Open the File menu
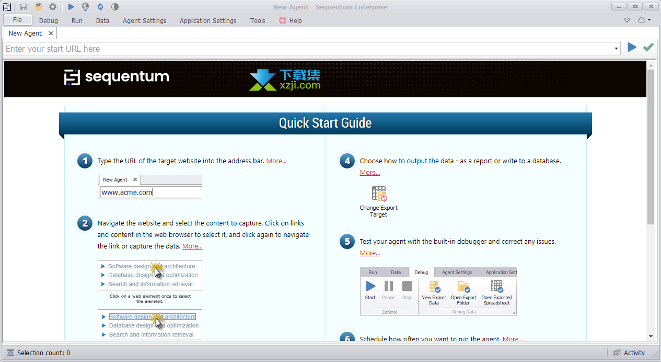Image resolution: width=661 pixels, height=362 pixels. (18, 20)
